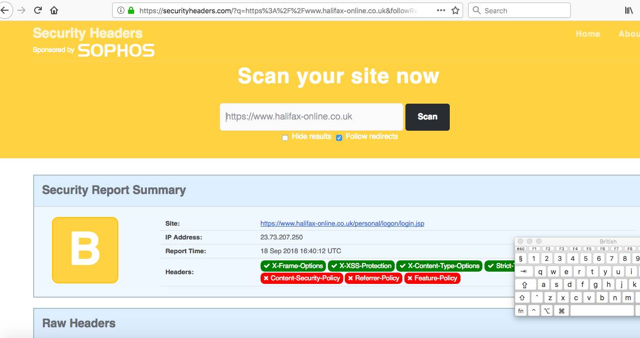The width and height of the screenshot is (640, 338).
Task: Click the Security Report Summary heading
Action: pos(114,190)
